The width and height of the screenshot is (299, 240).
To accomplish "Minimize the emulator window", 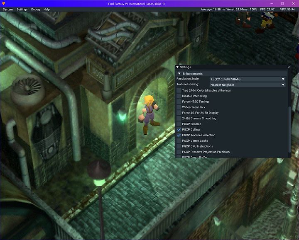I will (272, 3).
